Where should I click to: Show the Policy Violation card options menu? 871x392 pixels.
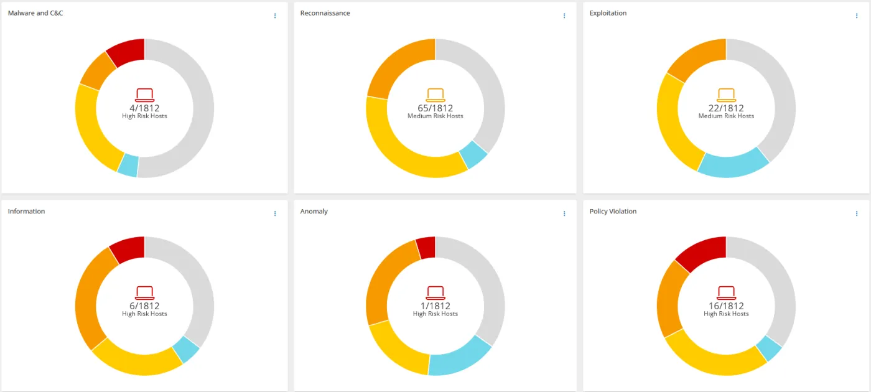click(x=857, y=213)
